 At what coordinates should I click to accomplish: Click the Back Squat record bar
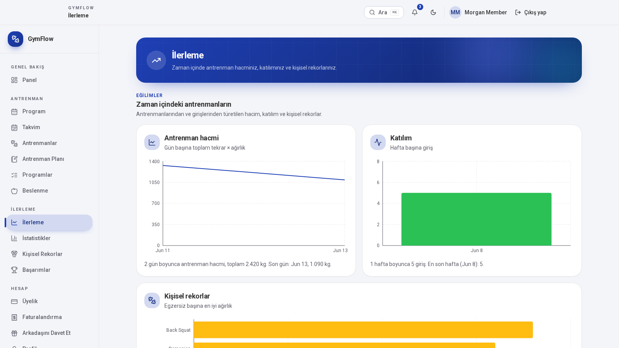pos(363,330)
